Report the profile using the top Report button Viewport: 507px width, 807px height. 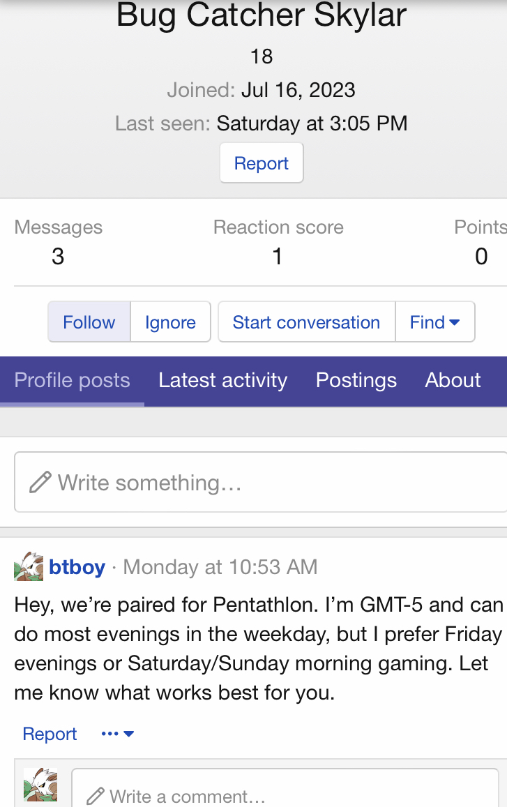pos(262,163)
